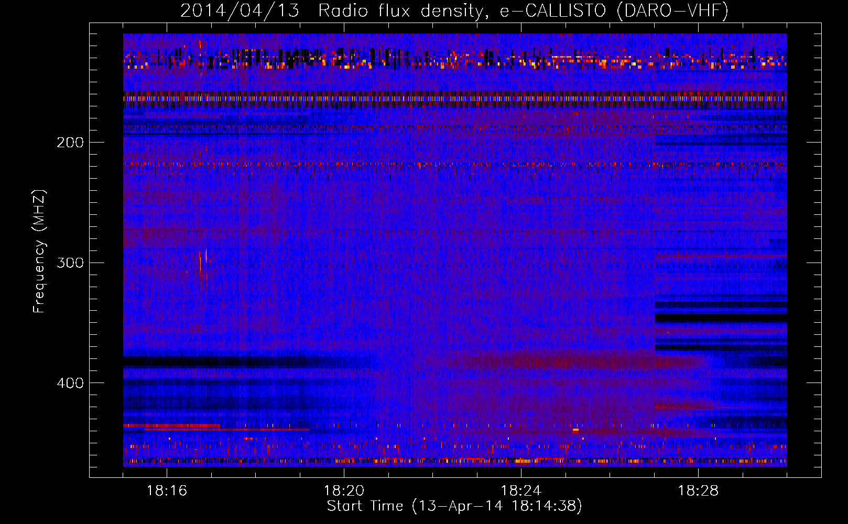848x524 pixels.
Task: Click the date '2014/04/13' in the title
Action: coord(240,10)
